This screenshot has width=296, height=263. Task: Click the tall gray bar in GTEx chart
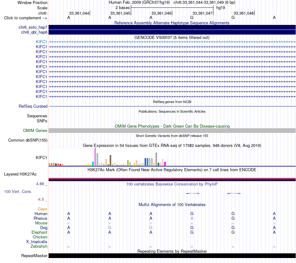coord(156,159)
